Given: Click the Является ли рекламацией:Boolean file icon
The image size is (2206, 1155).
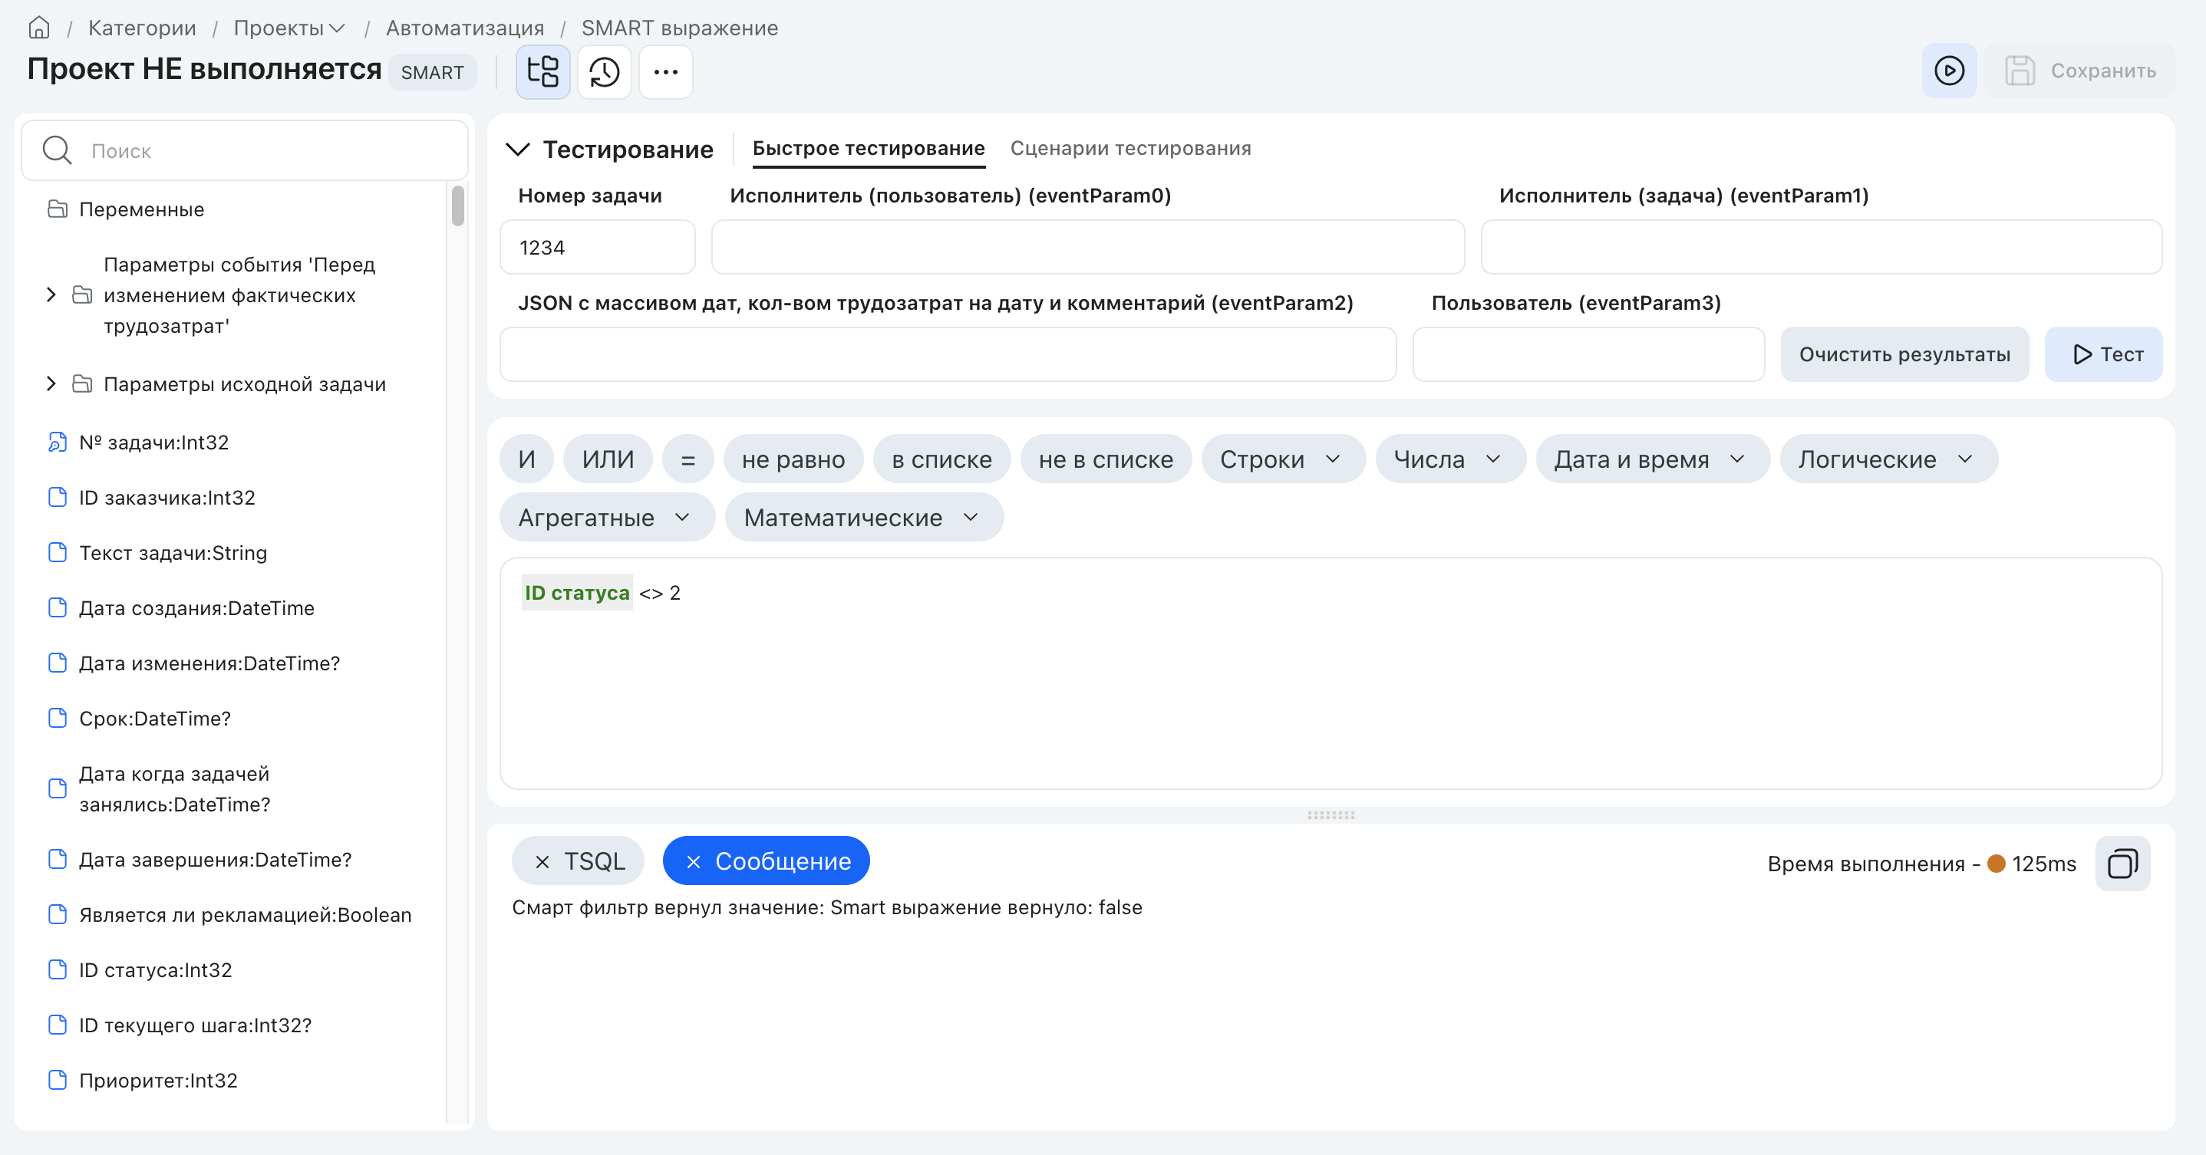Looking at the screenshot, I should [x=58, y=914].
